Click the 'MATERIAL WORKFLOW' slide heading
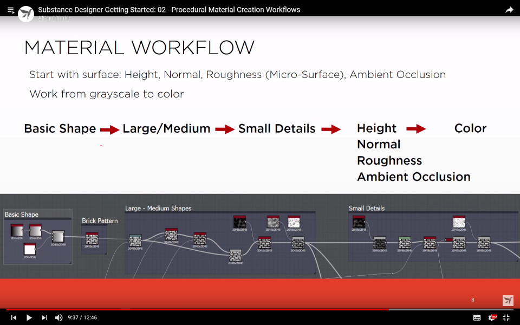Viewport: 520px width, 325px height. click(139, 48)
